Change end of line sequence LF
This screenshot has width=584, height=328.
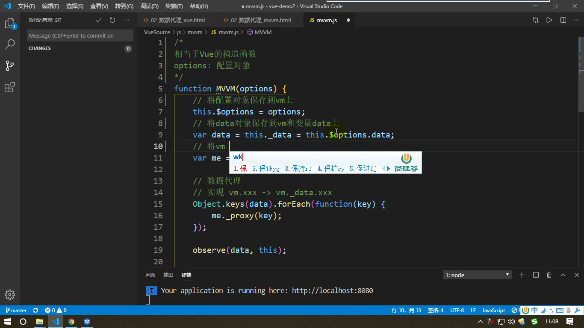point(473,310)
